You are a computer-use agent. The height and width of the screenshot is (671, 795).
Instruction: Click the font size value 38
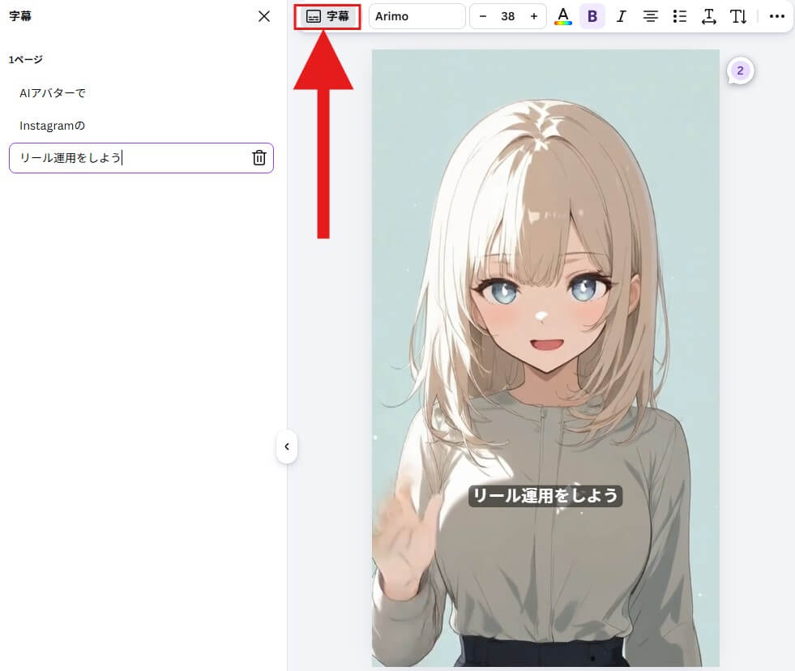pyautogui.click(x=508, y=16)
